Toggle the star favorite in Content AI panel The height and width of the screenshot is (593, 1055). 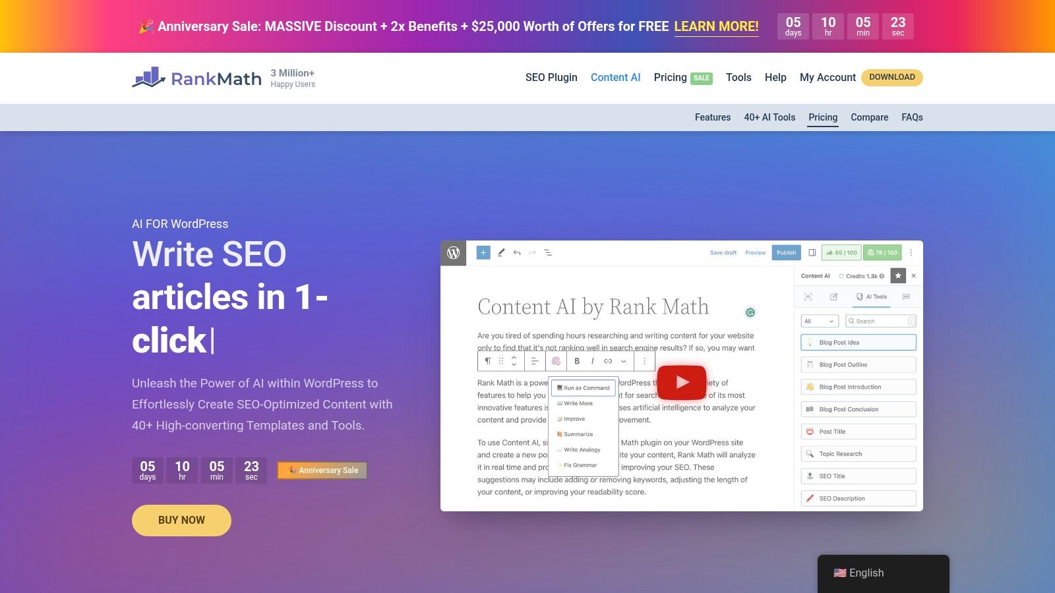click(898, 276)
